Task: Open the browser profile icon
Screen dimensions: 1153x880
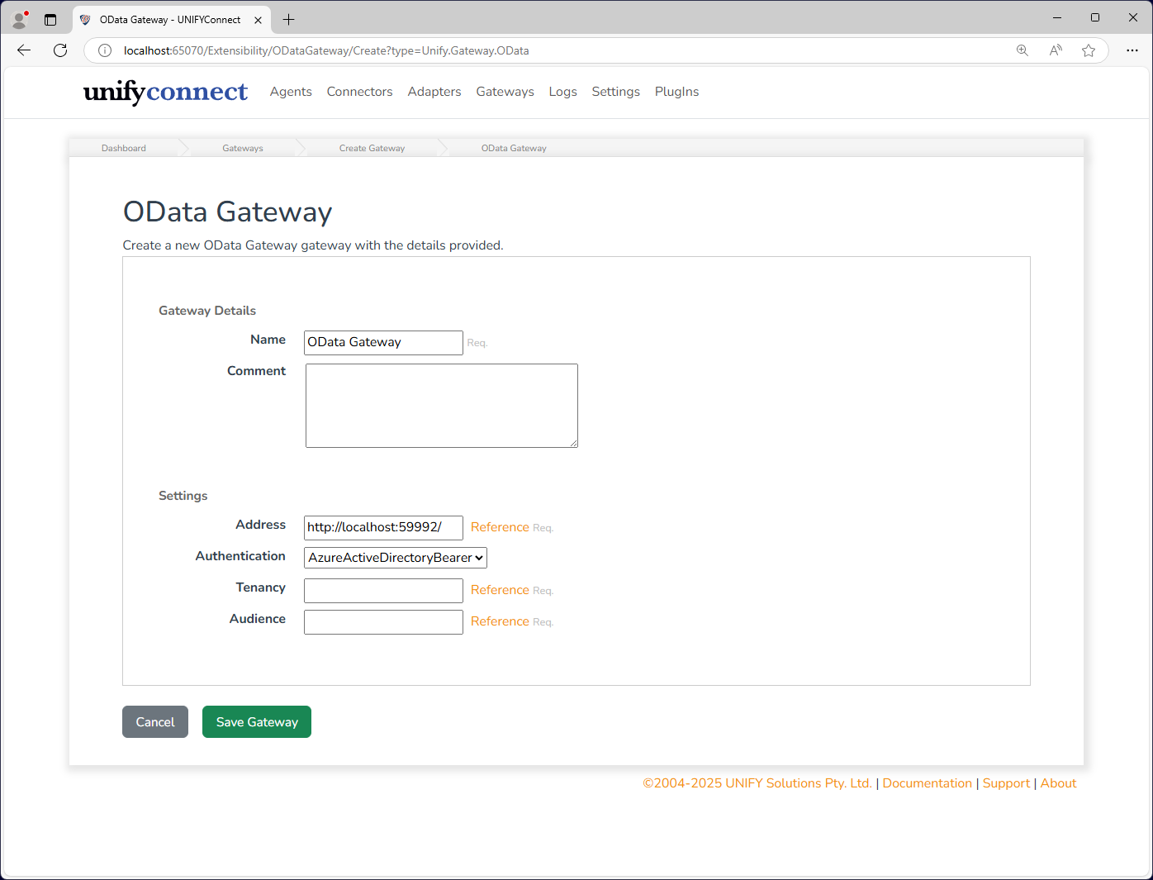Action: click(x=20, y=19)
